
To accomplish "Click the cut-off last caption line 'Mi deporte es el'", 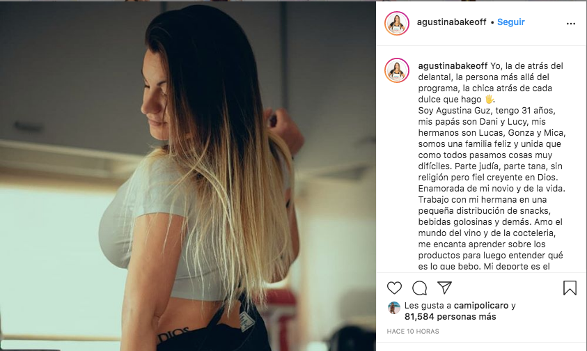I will 517,267.
